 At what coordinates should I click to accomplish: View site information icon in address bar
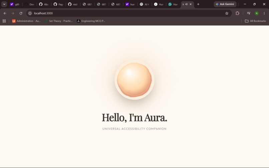coord(30,13)
